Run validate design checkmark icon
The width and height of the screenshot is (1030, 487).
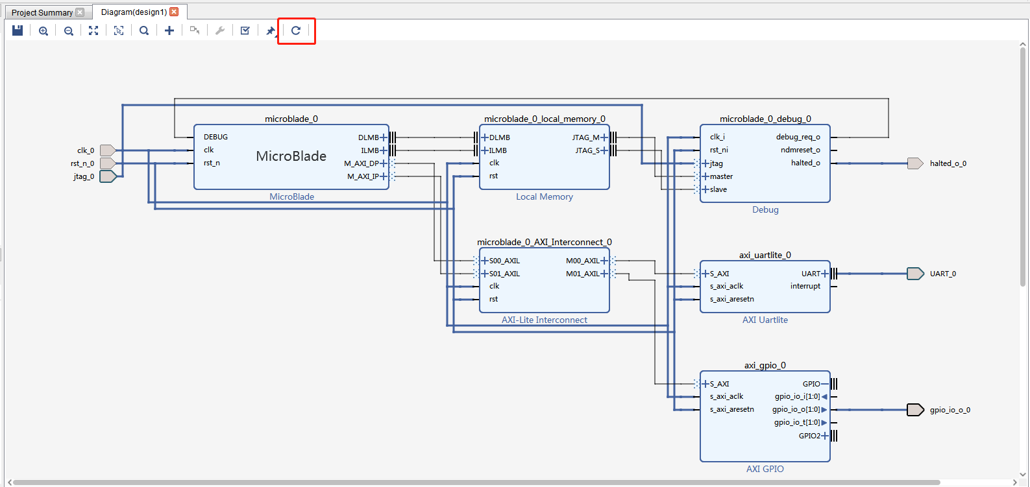(245, 30)
